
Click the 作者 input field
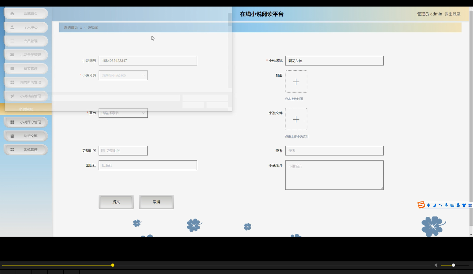[334, 150]
